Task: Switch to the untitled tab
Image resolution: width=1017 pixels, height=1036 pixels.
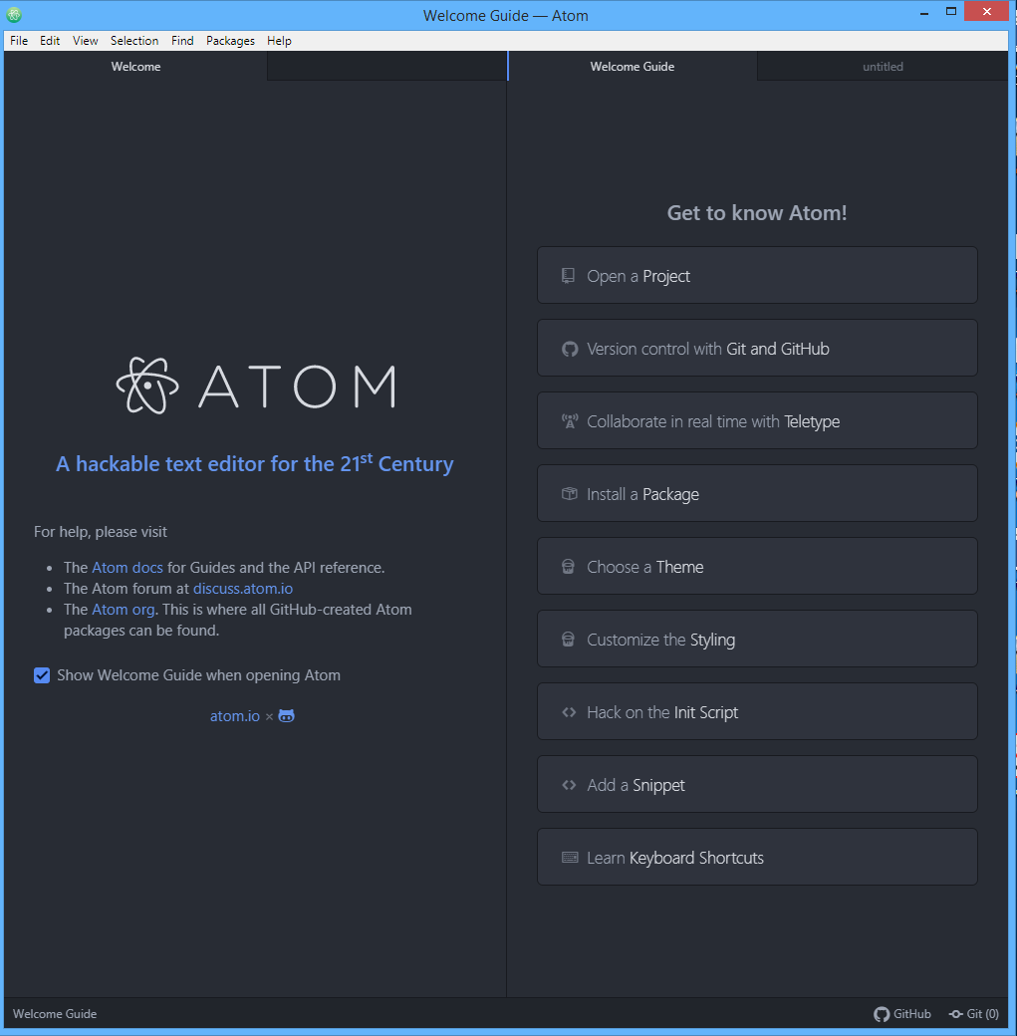Action: tap(883, 67)
